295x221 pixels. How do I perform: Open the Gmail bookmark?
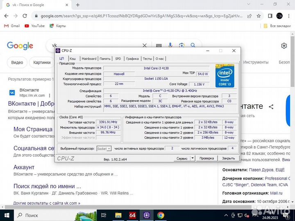[x=12, y=26]
